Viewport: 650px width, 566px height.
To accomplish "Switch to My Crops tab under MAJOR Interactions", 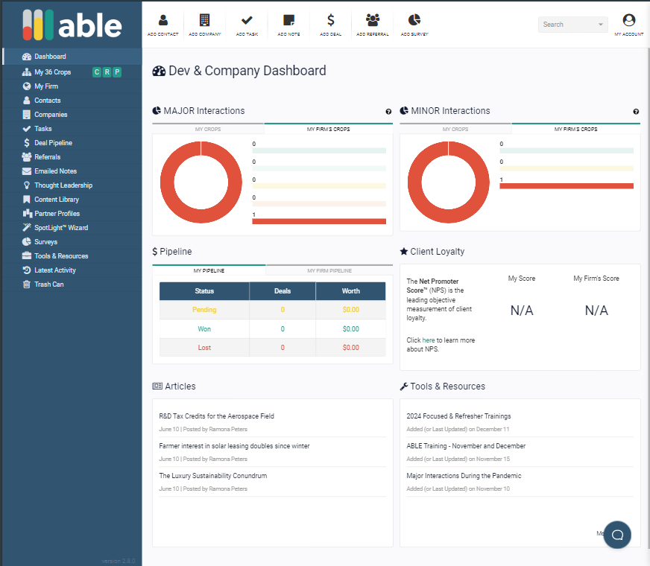I will click(x=208, y=129).
